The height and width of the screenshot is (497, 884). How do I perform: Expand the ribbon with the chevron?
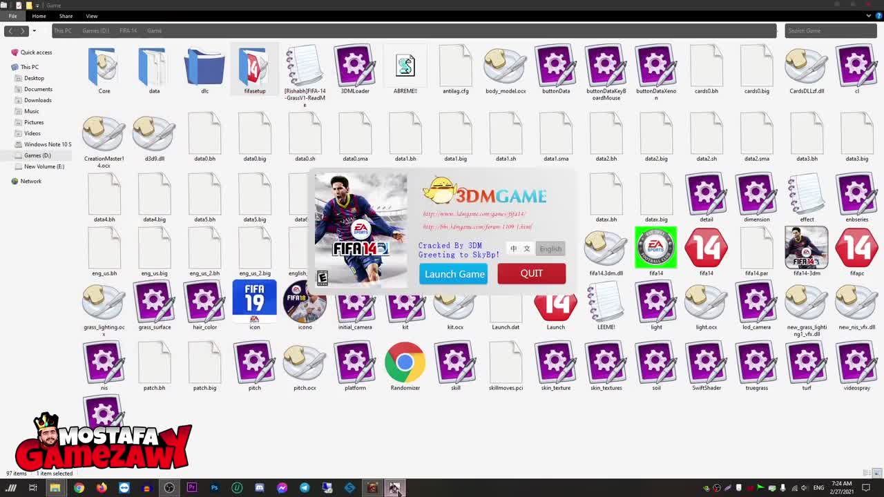click(x=869, y=16)
